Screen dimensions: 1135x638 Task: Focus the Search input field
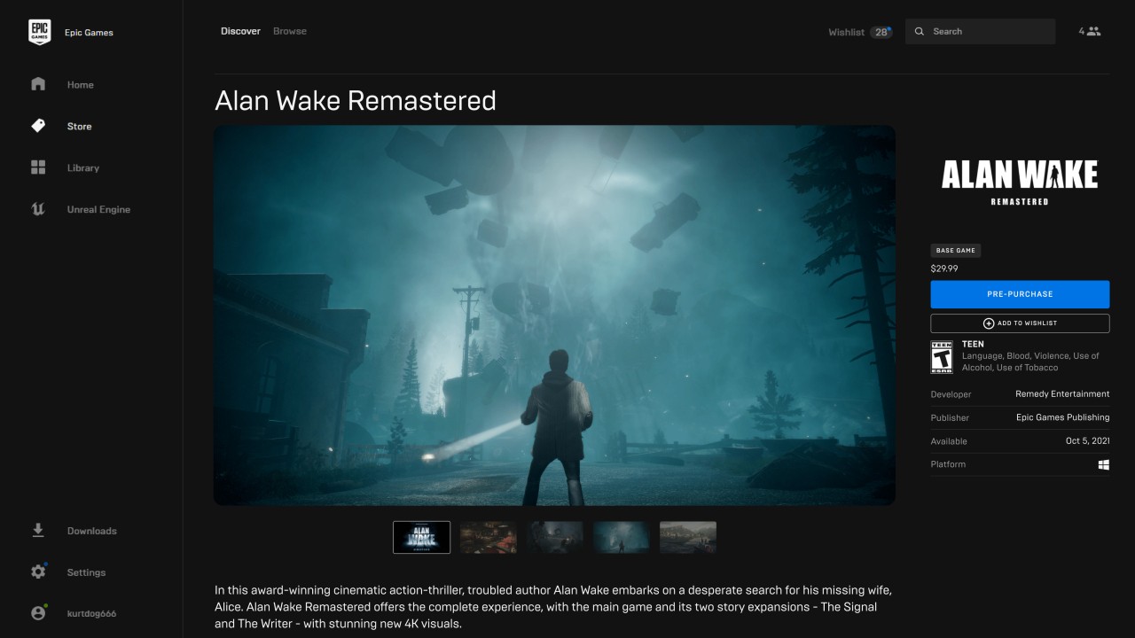pos(980,31)
